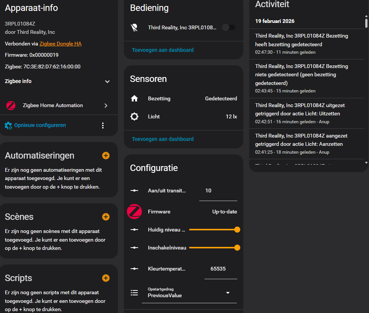
Task: Click Opnieuw configureren
Action: click(x=40, y=125)
